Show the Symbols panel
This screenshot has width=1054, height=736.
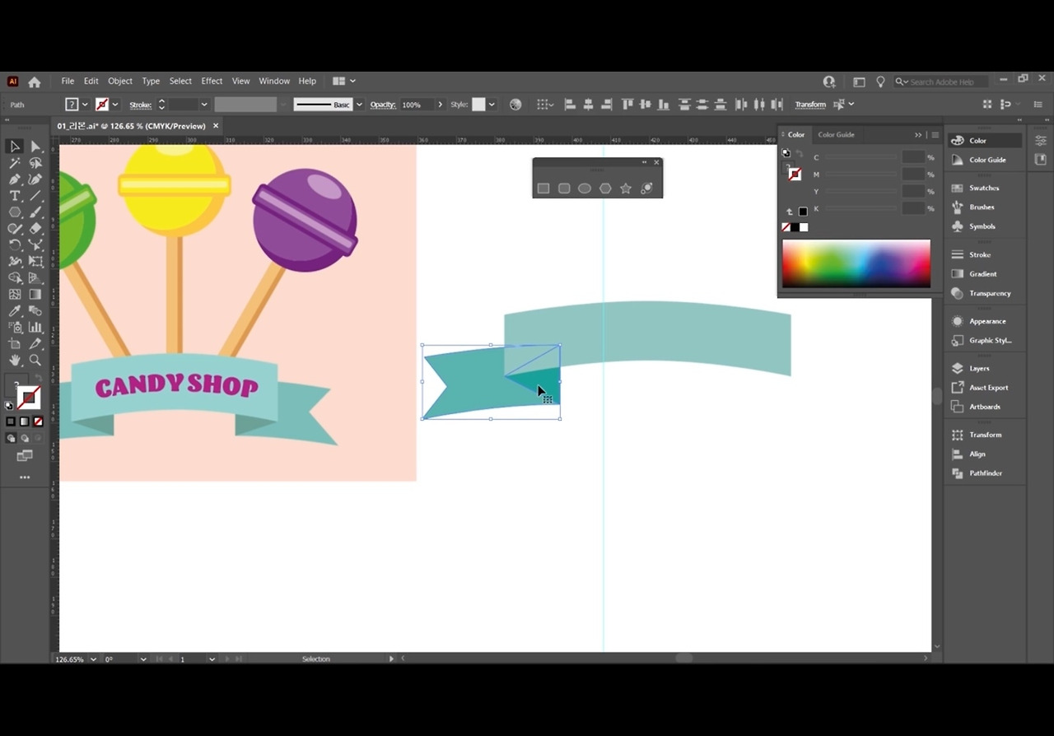click(x=982, y=226)
